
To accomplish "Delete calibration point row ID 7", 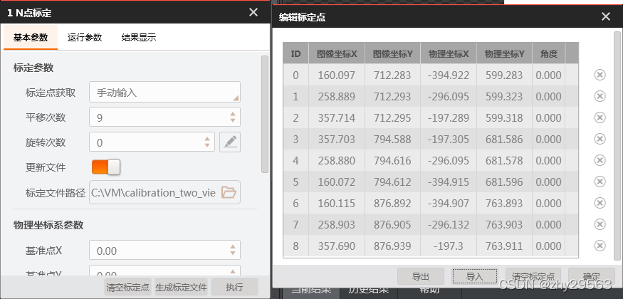I will tap(600, 224).
